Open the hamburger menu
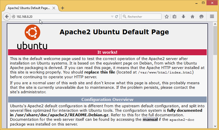Image resolution: width=219 pixels, height=130 pixels. coord(212,17)
